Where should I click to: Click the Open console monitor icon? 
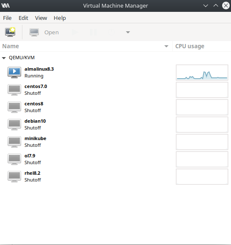pyautogui.click(x=34, y=32)
